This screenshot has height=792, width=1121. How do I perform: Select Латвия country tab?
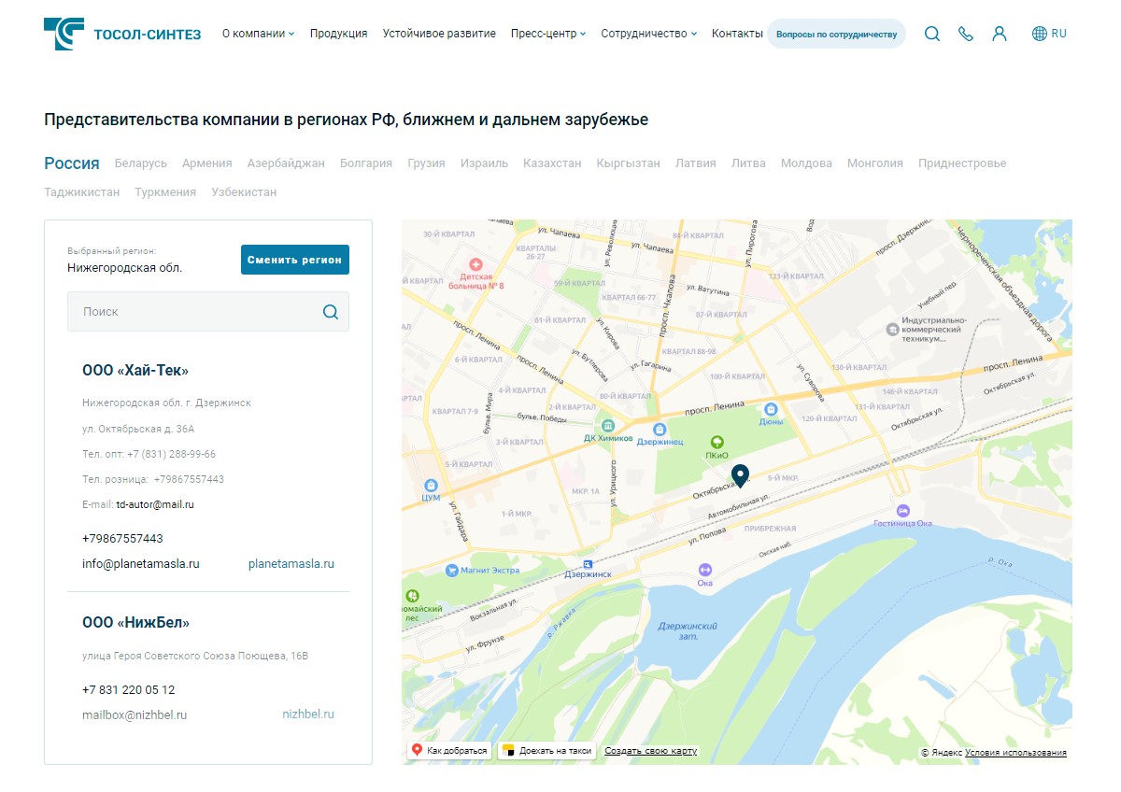coord(696,163)
